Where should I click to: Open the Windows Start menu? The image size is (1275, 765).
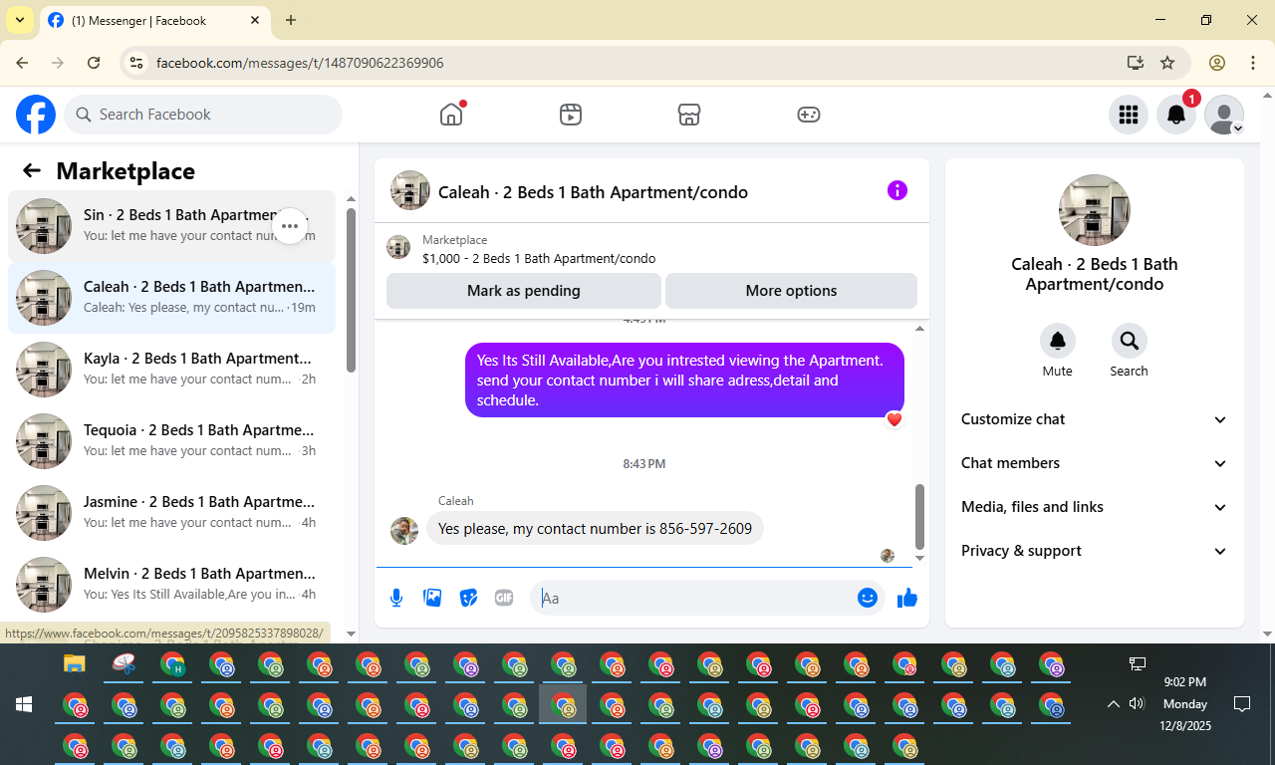click(24, 704)
